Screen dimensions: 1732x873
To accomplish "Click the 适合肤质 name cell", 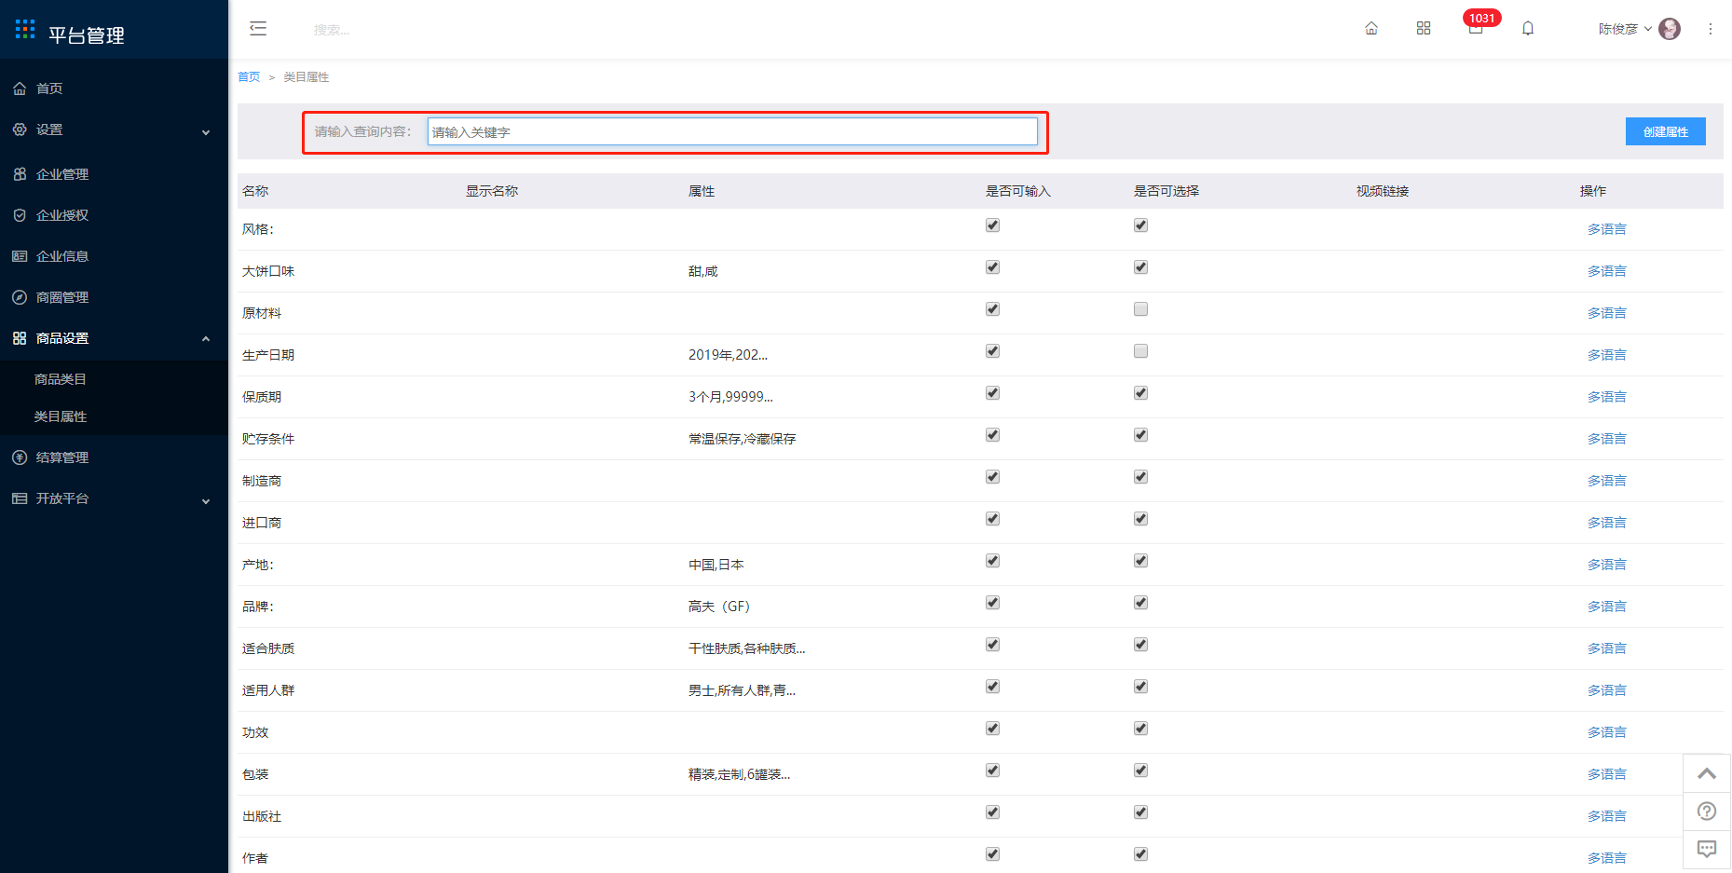I will (x=268, y=648).
